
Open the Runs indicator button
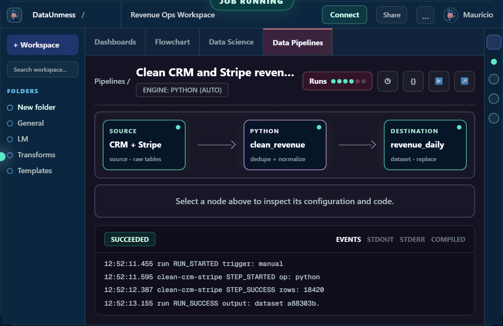tap(337, 81)
